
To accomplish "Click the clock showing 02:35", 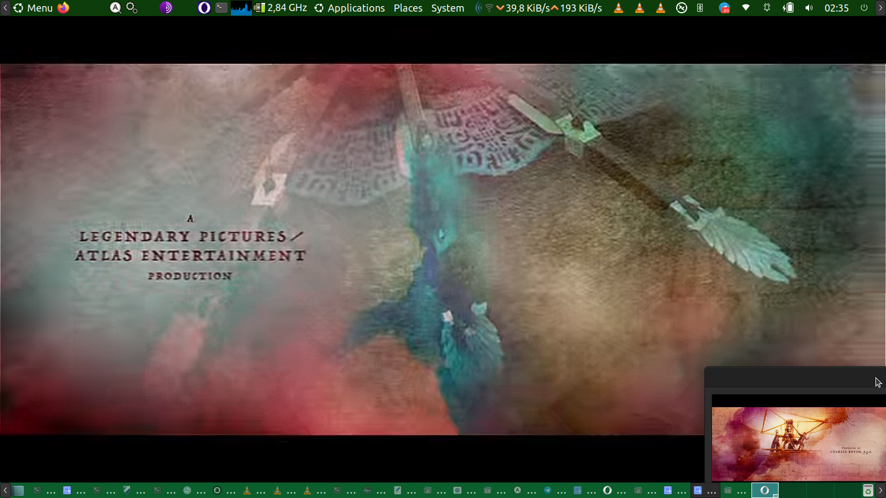I will tap(836, 8).
